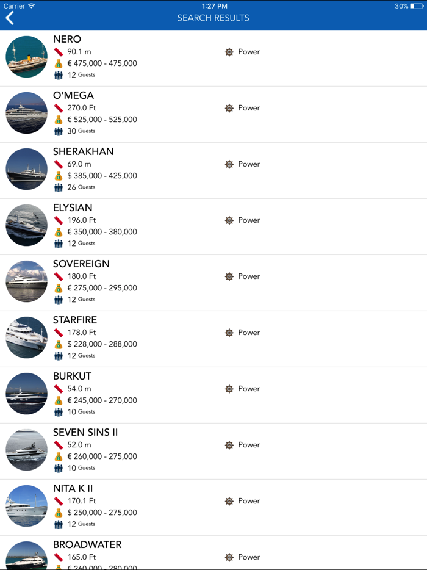Select the length ruler icon for O'MEGA
The width and height of the screenshot is (427, 570).
pyautogui.click(x=58, y=107)
